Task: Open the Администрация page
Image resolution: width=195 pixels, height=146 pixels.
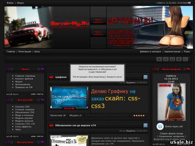Action: [x=172, y=51]
